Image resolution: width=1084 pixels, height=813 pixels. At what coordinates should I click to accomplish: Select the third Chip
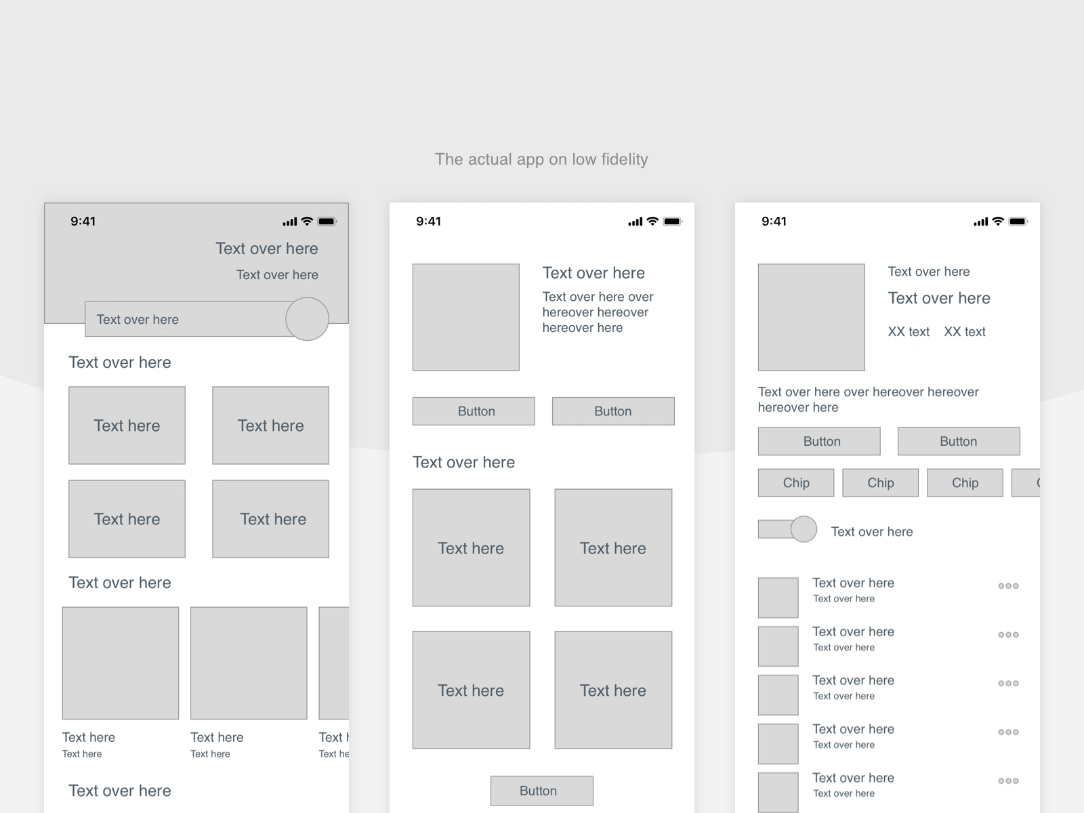click(x=965, y=483)
